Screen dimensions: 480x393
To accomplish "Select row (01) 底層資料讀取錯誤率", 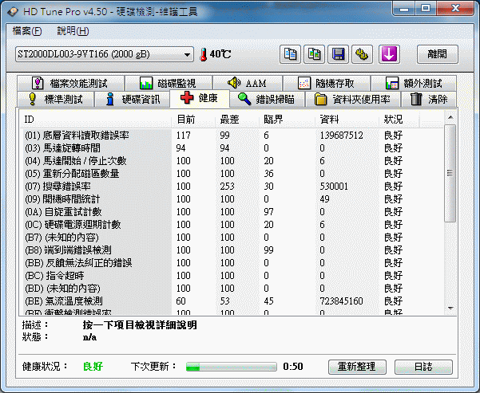I will (x=231, y=136).
